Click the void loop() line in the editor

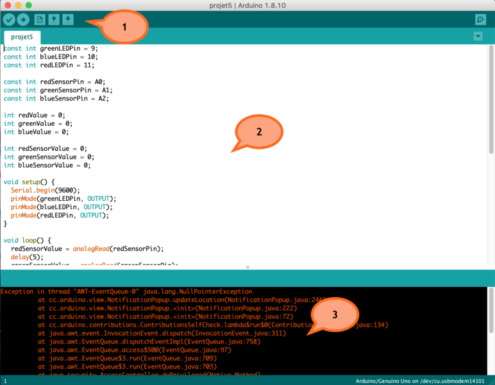point(27,240)
